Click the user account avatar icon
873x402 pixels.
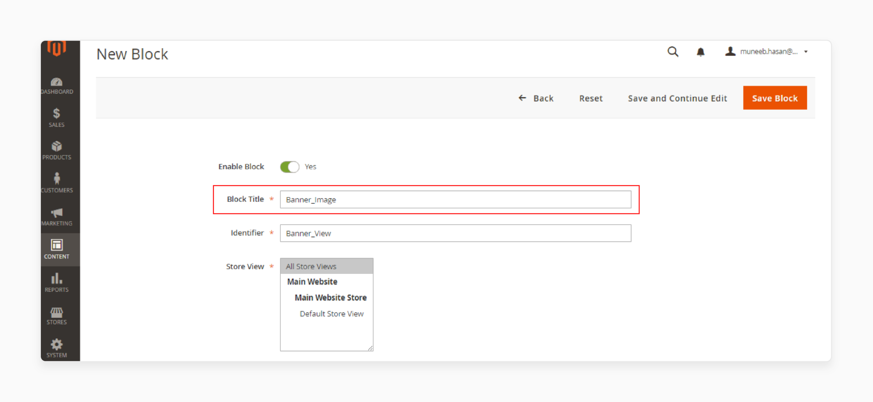pyautogui.click(x=730, y=51)
